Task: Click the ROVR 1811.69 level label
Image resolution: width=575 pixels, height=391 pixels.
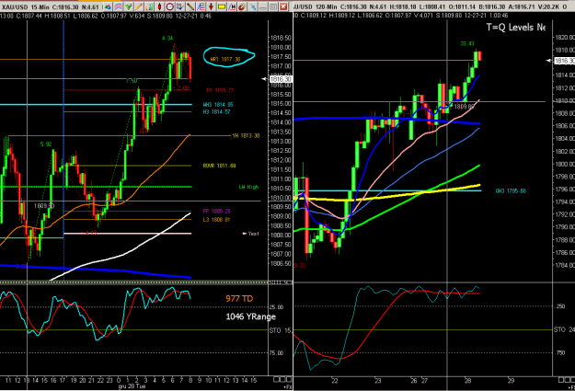Action: (x=219, y=166)
